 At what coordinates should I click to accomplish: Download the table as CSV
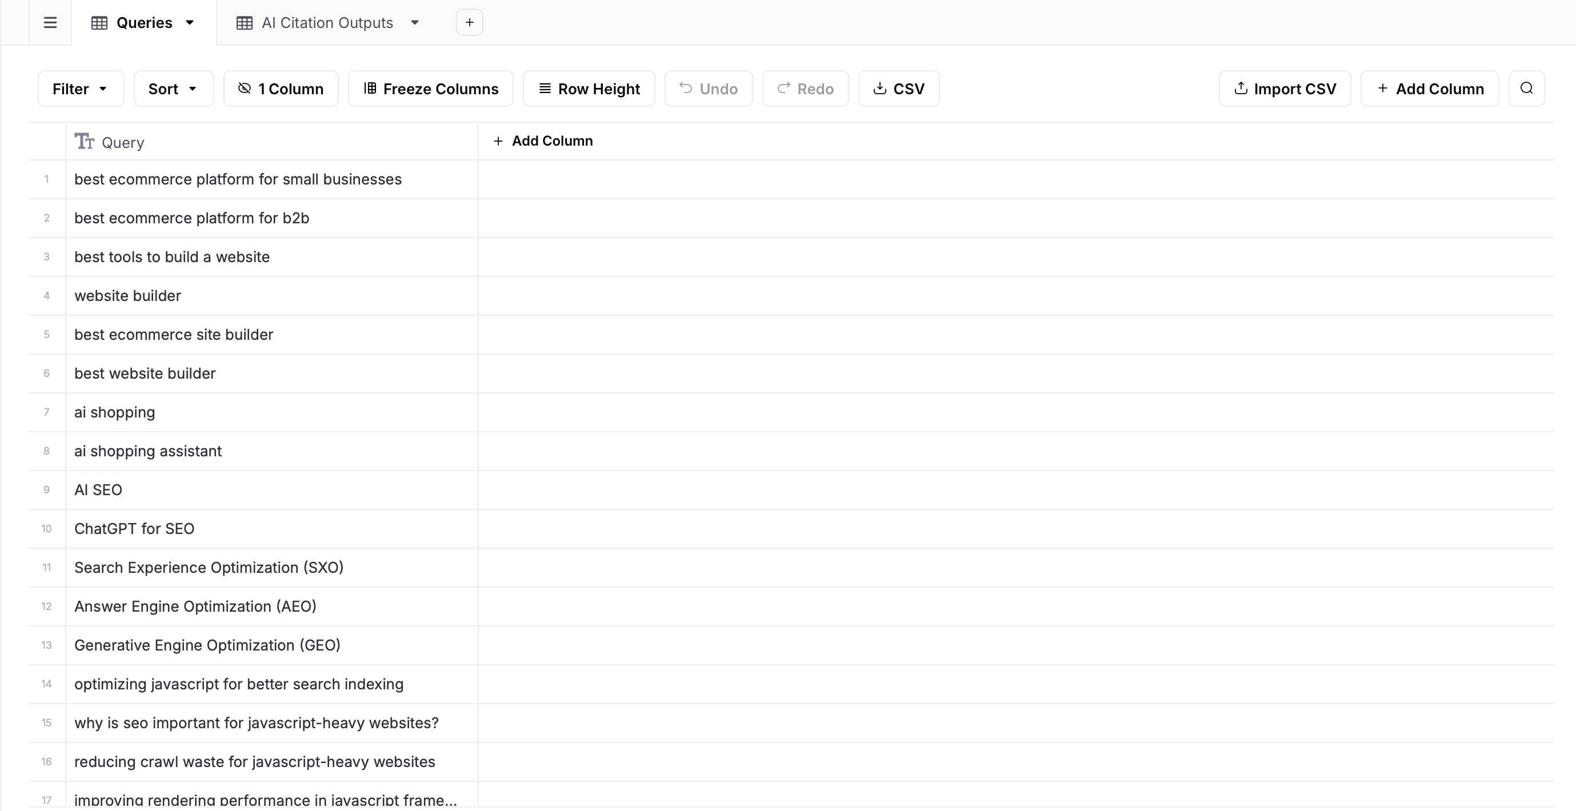898,88
